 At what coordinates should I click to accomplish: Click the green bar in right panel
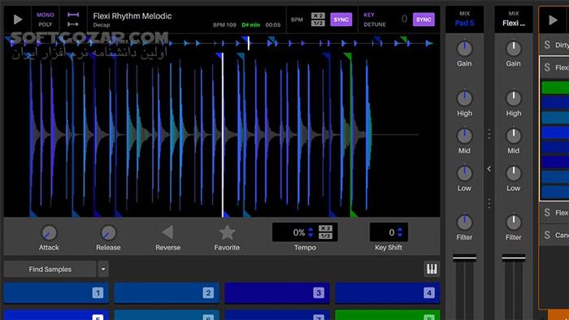tap(555, 88)
